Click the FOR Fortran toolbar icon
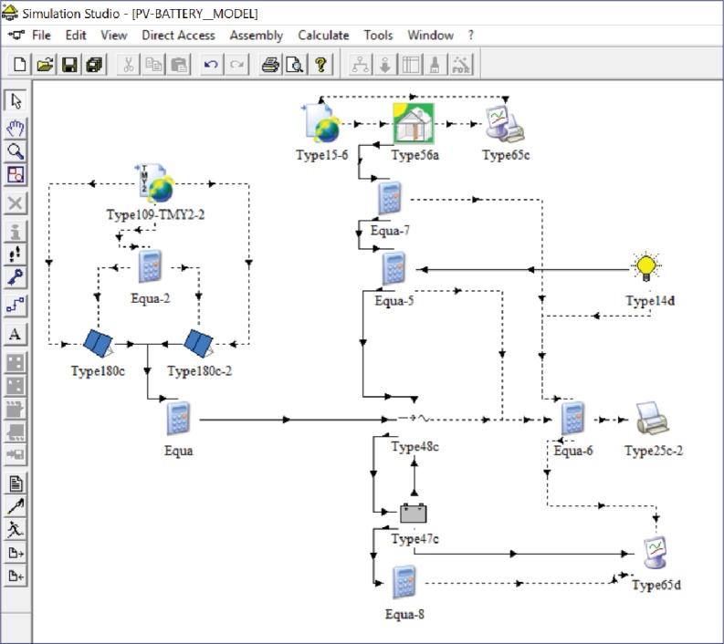This screenshot has width=724, height=644. (x=461, y=65)
